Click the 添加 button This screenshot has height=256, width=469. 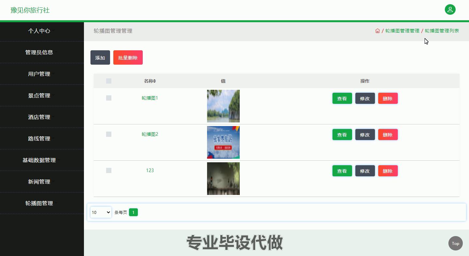[100, 57]
